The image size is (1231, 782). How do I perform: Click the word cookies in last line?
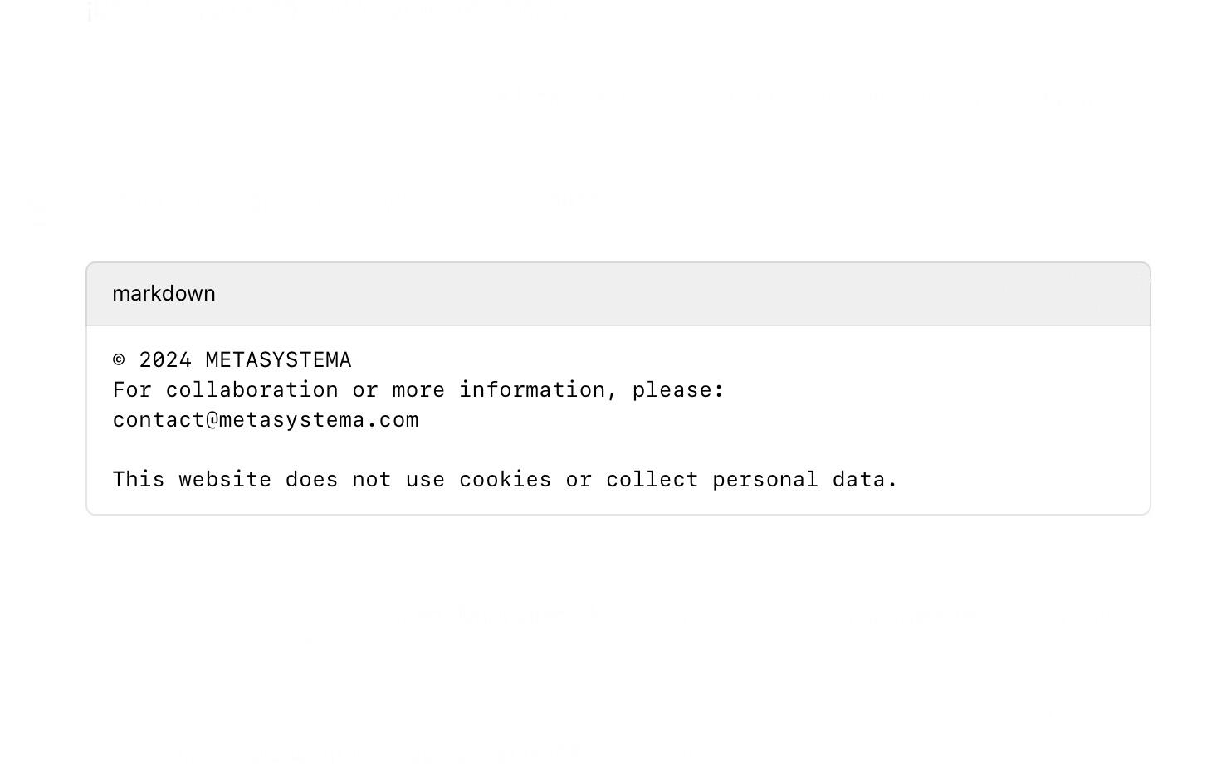pyautogui.click(x=506, y=480)
